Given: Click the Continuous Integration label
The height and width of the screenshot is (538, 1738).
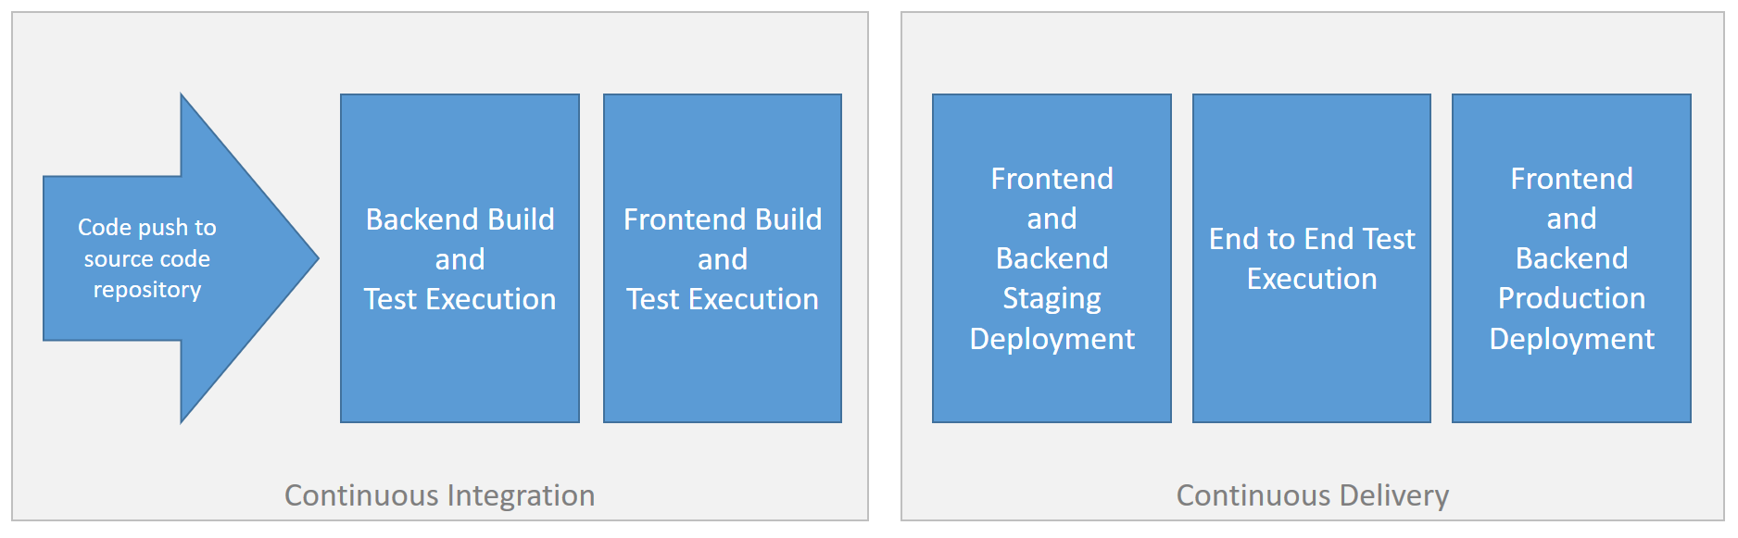Looking at the screenshot, I should tap(439, 495).
